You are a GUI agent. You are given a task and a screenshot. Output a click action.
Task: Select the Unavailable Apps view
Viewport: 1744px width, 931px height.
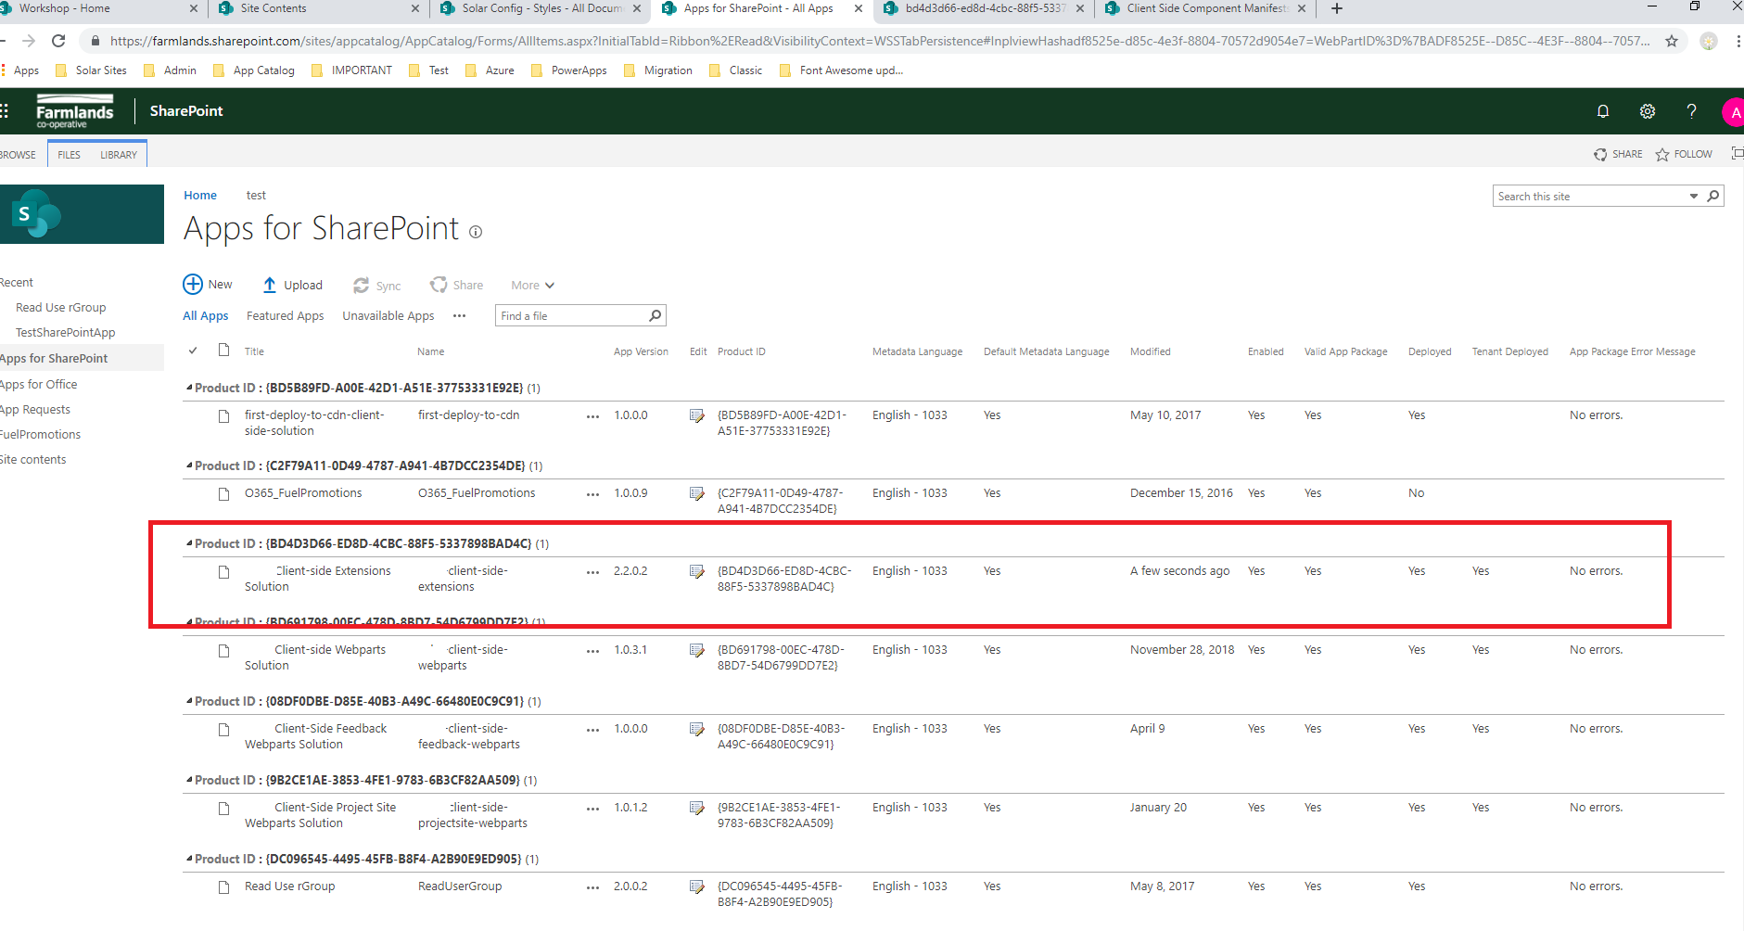click(388, 315)
